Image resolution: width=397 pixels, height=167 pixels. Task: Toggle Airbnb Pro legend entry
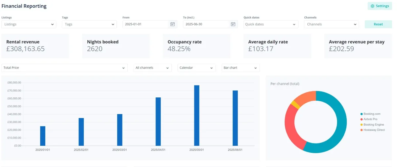click(x=370, y=119)
